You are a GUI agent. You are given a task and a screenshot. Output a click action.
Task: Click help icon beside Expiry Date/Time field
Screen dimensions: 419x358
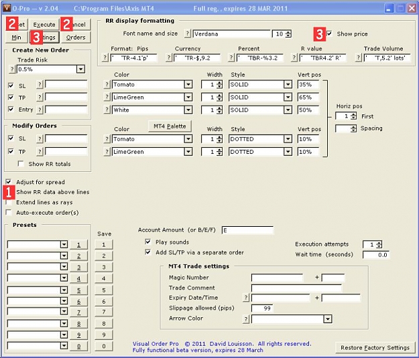[x=246, y=298]
